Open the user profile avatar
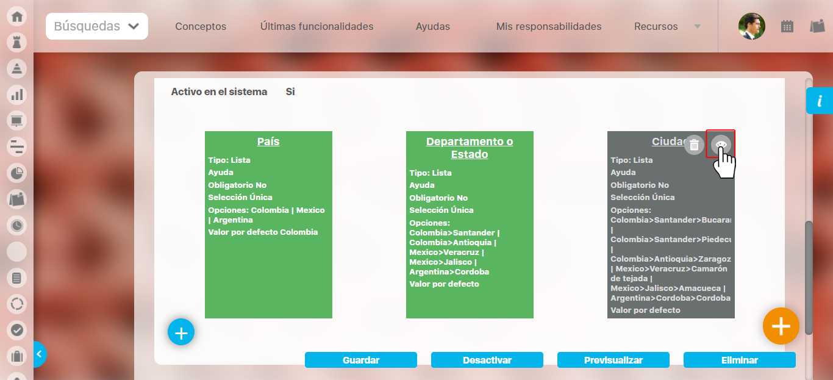The image size is (833, 380). point(751,26)
